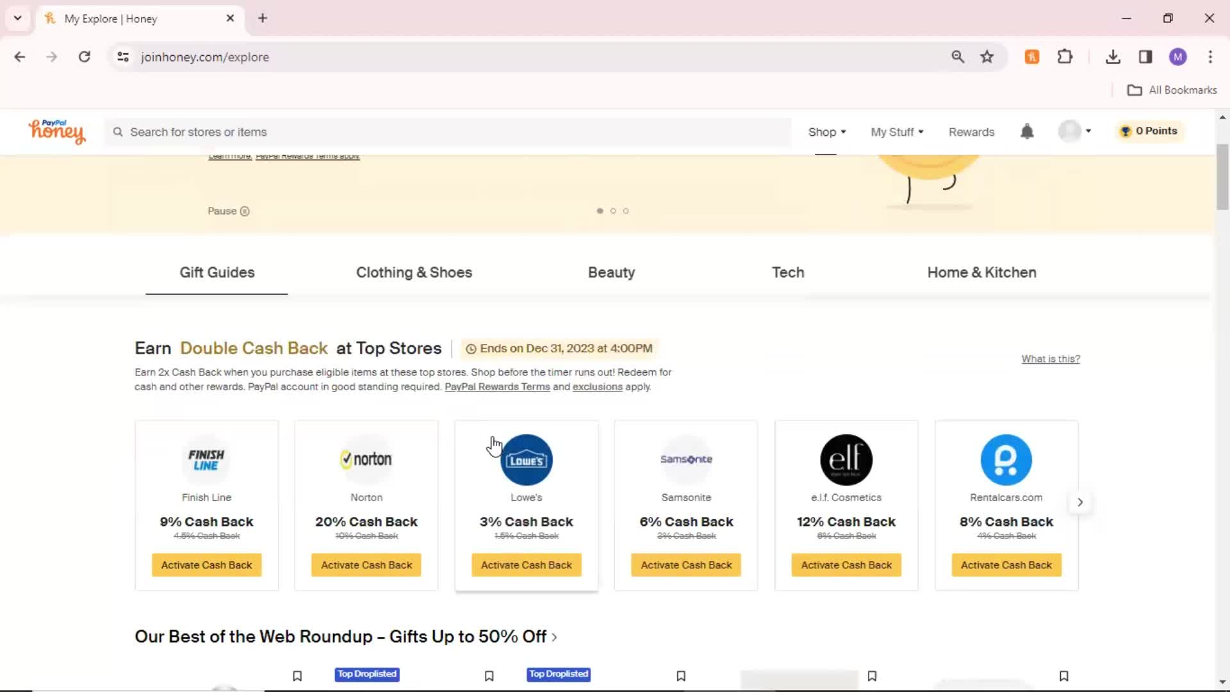This screenshot has width=1230, height=692.
Task: Click the Rentalcars.com logo
Action: (x=1006, y=459)
